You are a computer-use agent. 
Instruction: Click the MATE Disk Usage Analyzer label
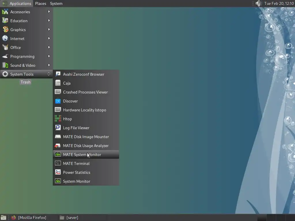point(86,146)
